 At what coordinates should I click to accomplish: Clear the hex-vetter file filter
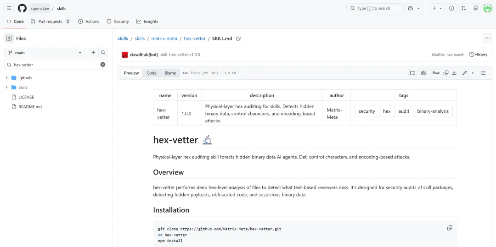[103, 65]
